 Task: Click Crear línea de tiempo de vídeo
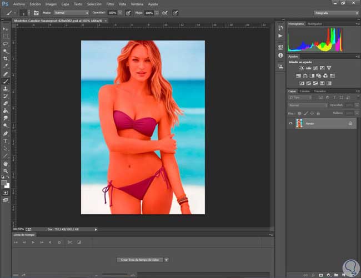140,259
